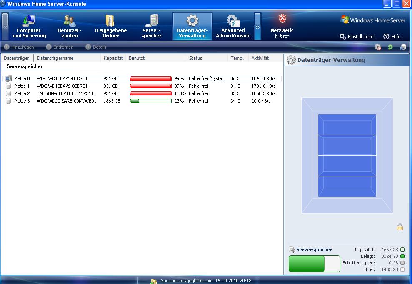
Task: Click the padlock icon in the side panel
Action: coord(400,227)
